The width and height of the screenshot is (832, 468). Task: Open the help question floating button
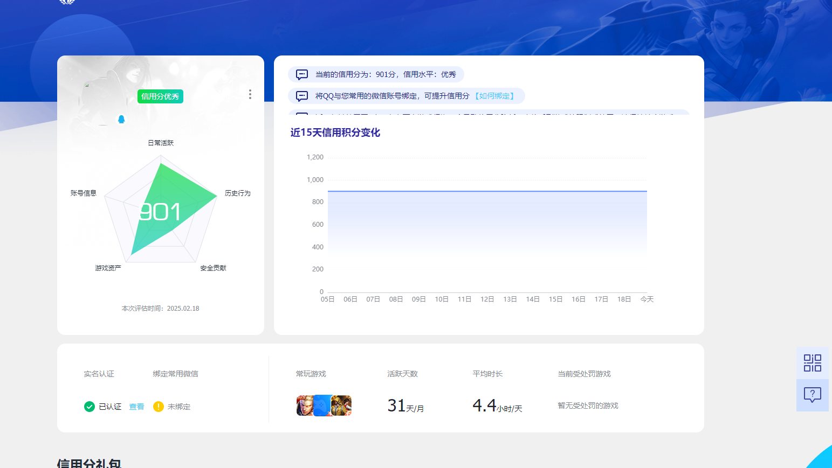point(812,395)
